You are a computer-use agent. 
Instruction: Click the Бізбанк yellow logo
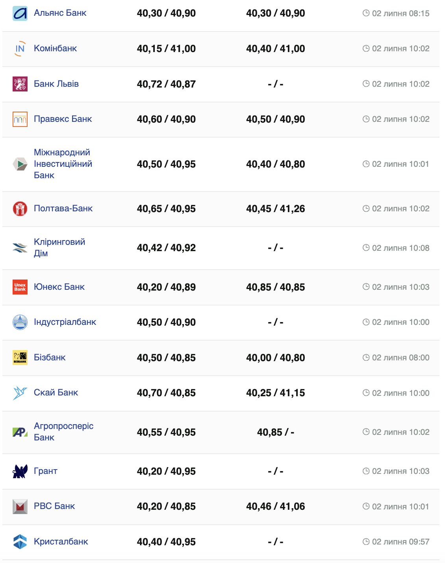[x=20, y=358]
